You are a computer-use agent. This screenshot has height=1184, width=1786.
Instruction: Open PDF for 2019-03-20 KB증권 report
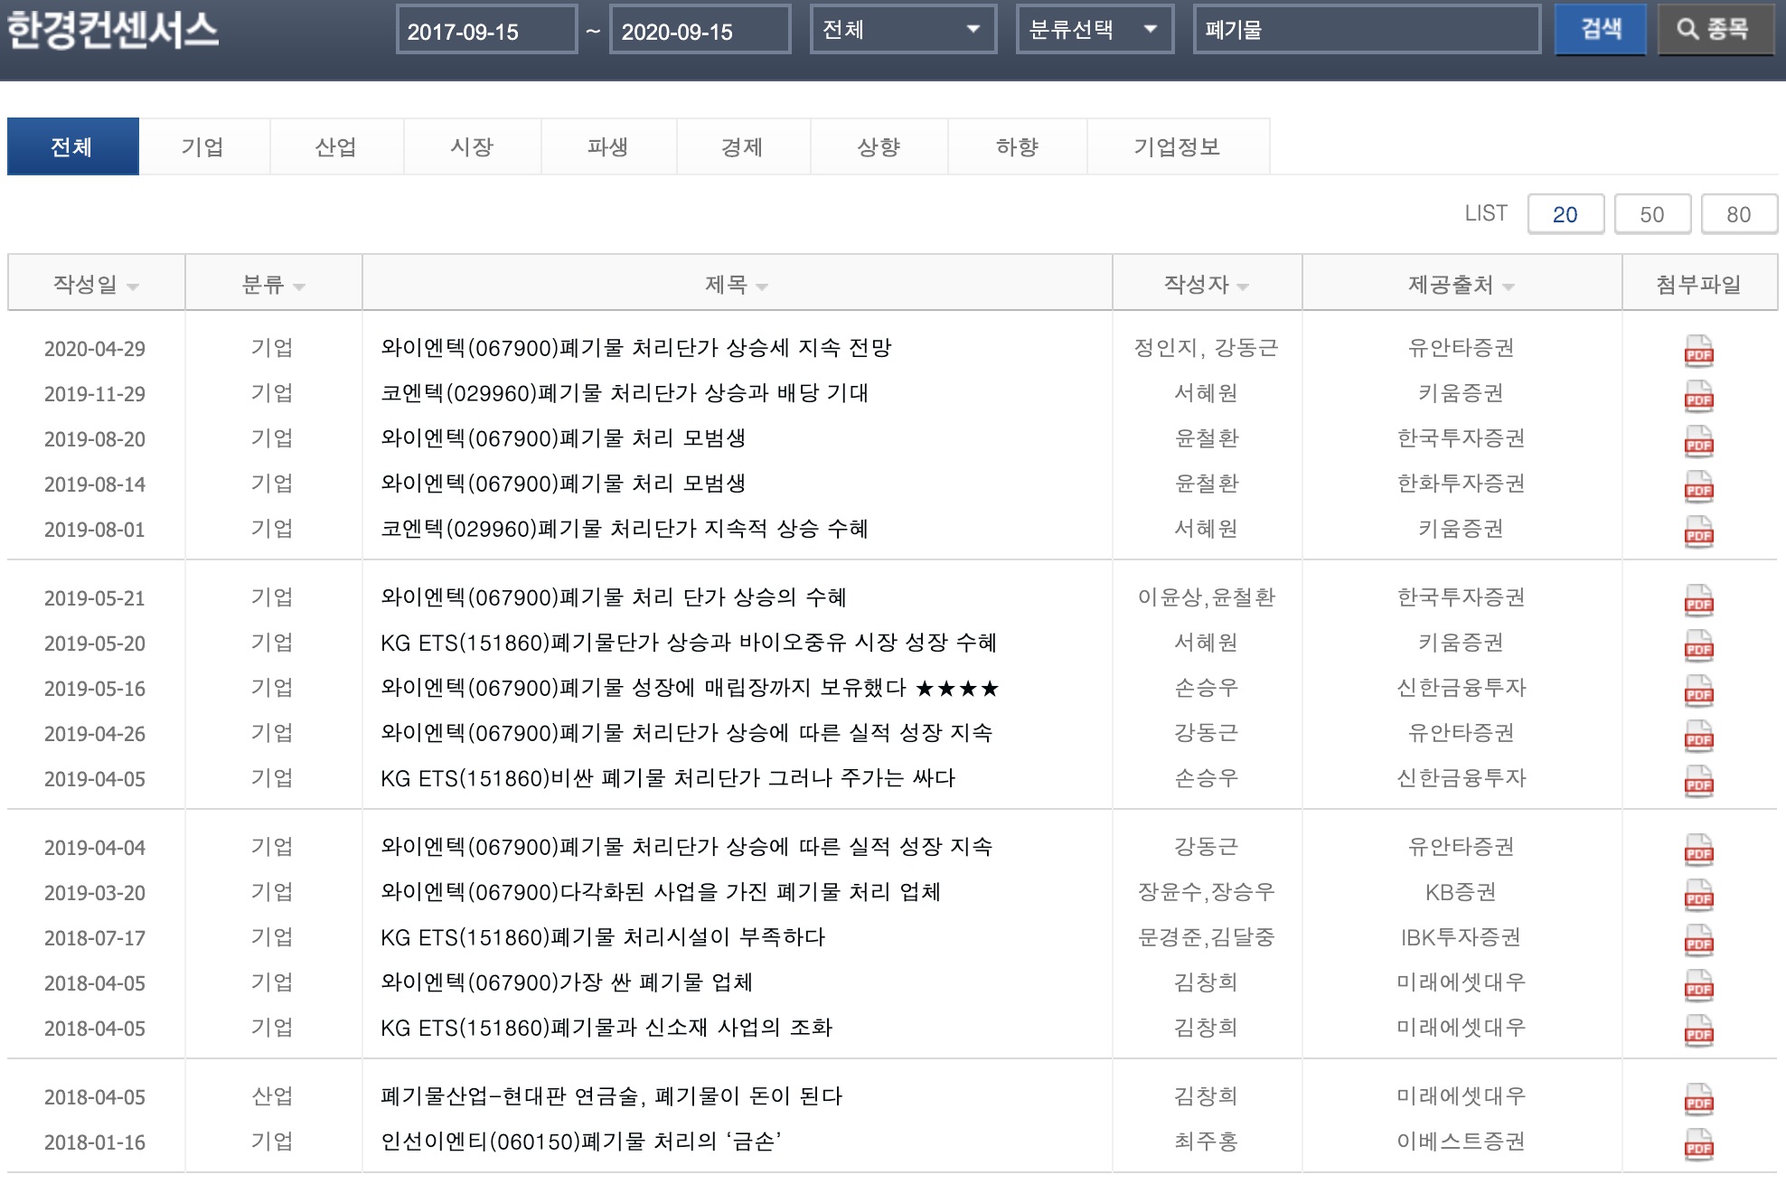(1698, 895)
